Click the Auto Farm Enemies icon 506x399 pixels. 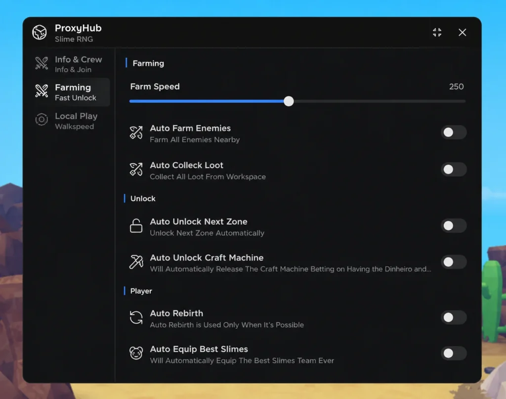[x=136, y=133]
